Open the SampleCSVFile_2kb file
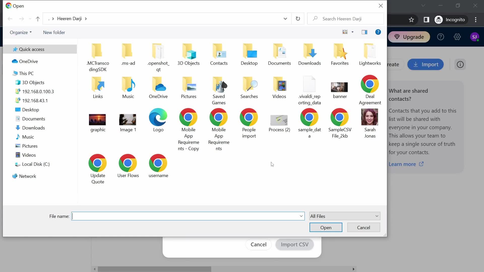This screenshot has width=484, height=272. [x=340, y=123]
